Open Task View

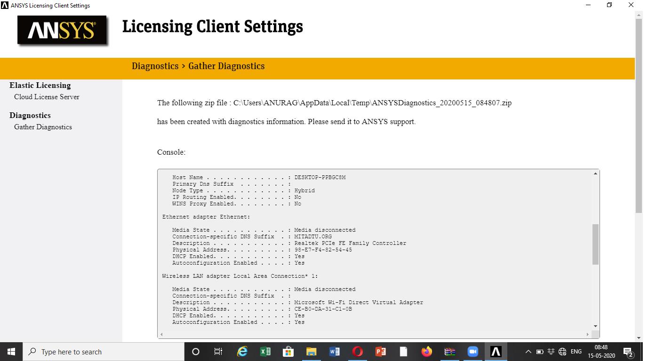coord(218,352)
